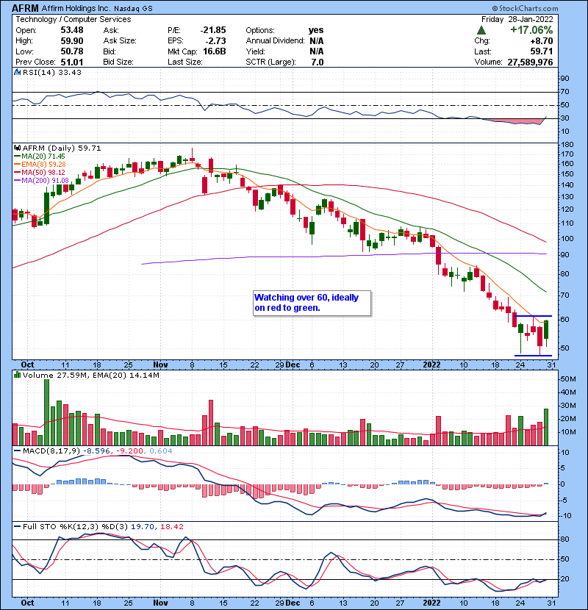Click the Volume 27.59M, EMA(20) 14.14M label

[90, 376]
